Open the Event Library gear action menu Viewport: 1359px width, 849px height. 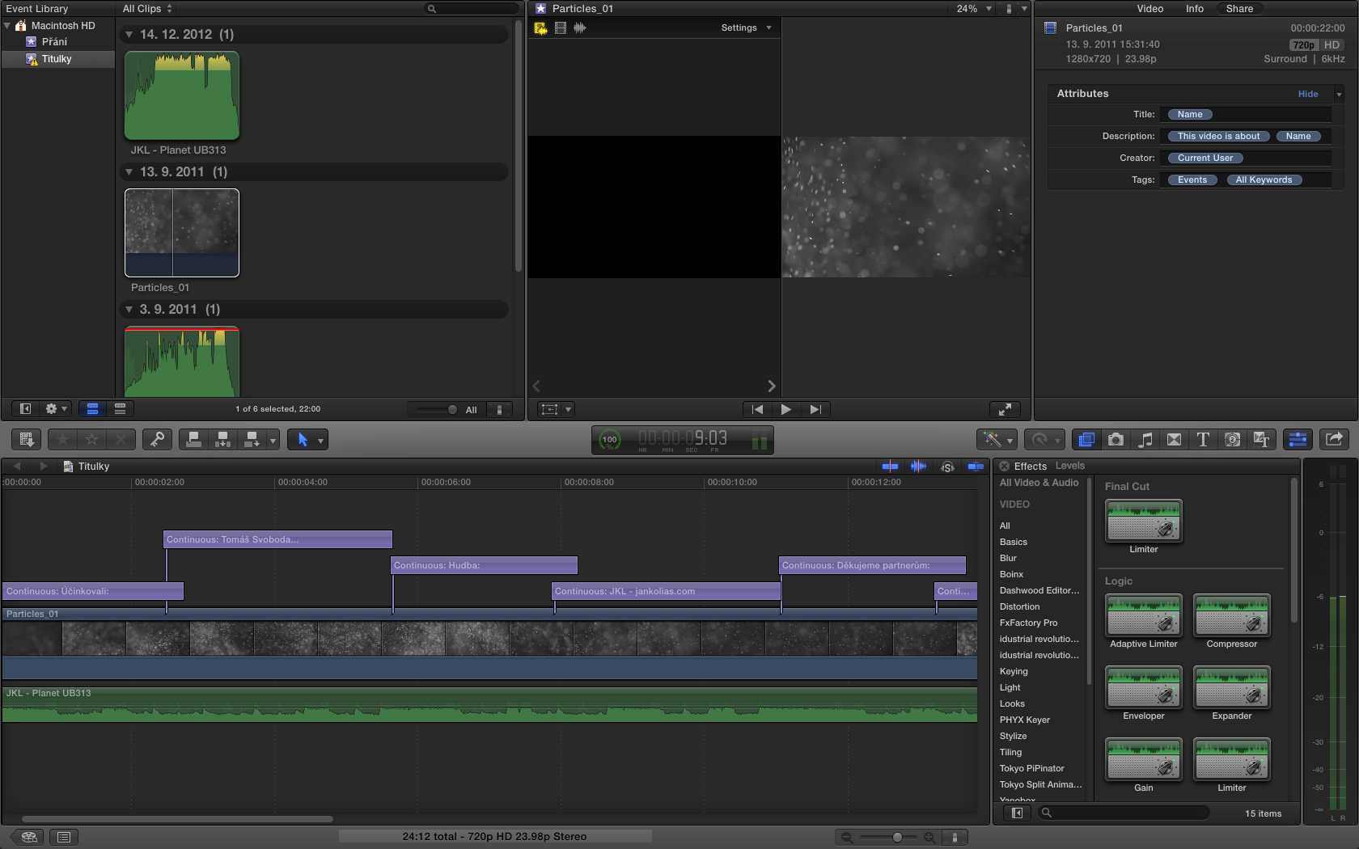point(56,409)
